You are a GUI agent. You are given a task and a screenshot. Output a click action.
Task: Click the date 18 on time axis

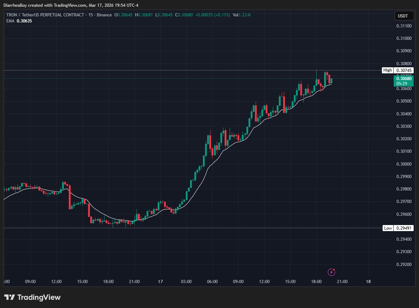pyautogui.click(x=368, y=282)
